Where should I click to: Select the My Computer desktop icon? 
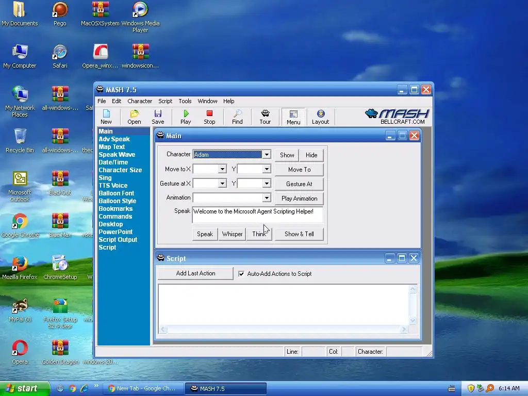(20, 57)
